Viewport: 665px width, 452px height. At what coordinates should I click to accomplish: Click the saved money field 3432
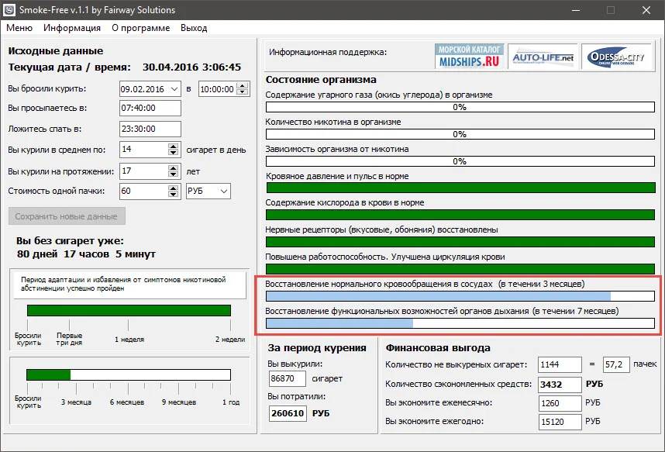pyautogui.click(x=560, y=384)
